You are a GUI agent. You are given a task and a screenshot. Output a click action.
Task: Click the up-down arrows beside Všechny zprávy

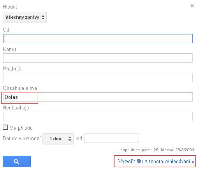[43, 17]
